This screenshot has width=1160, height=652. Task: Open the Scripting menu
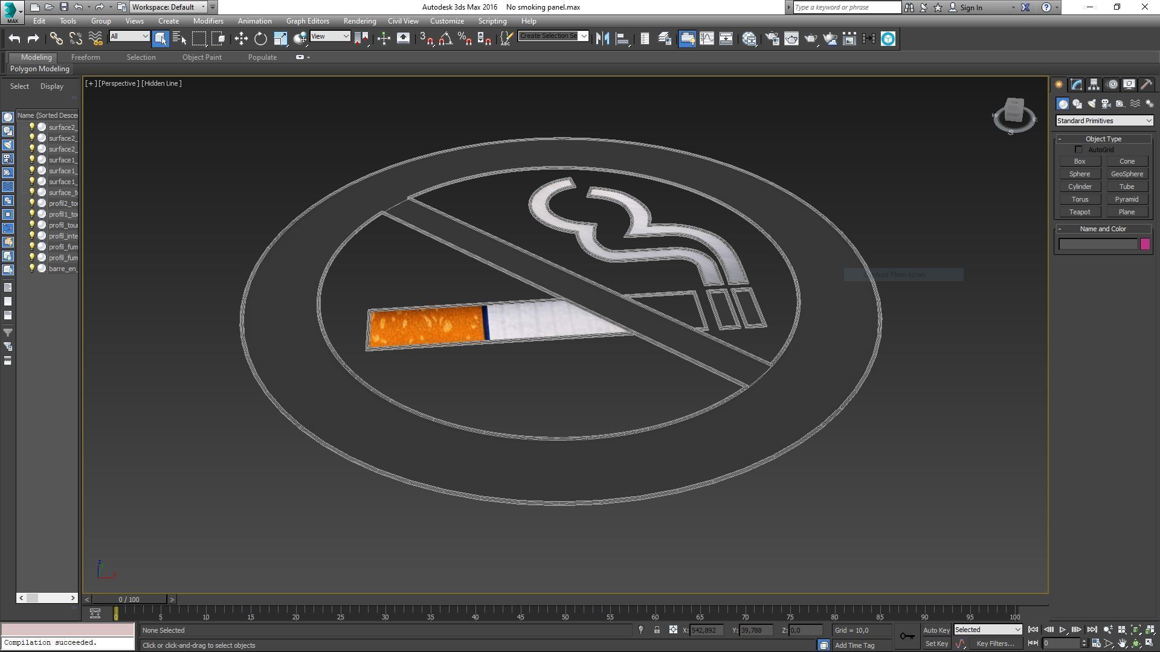492,21
